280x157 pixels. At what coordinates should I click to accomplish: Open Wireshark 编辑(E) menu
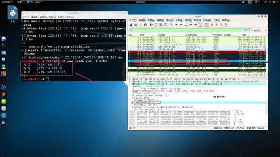point(142,20)
